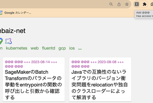Click the zoom magnifier icon in address bar
The width and height of the screenshot is (153, 103).
[111, 4]
